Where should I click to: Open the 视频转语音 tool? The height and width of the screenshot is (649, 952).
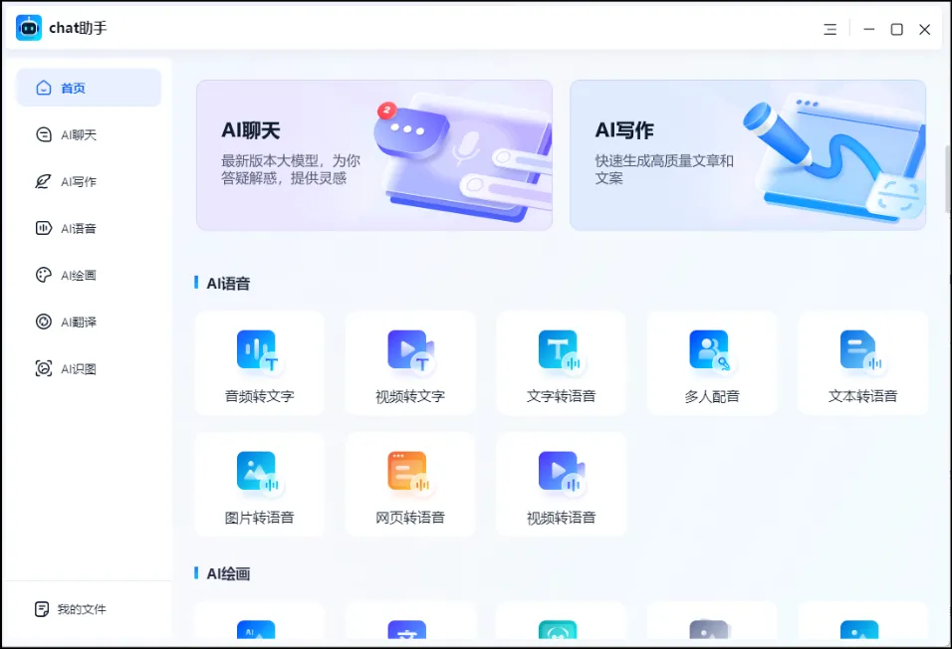click(561, 485)
